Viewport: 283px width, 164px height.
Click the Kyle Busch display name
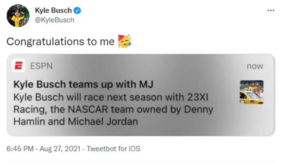point(53,11)
